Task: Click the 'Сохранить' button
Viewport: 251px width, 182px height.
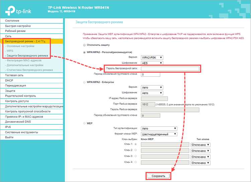Action: click(158, 176)
